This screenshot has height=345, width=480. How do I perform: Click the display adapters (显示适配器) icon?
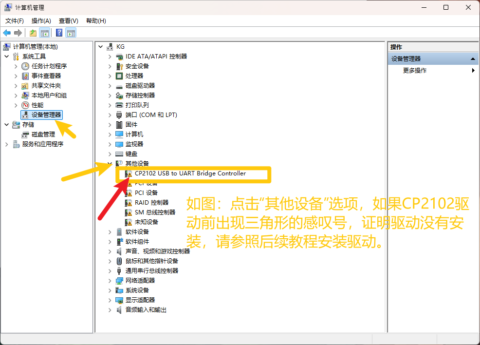119,300
